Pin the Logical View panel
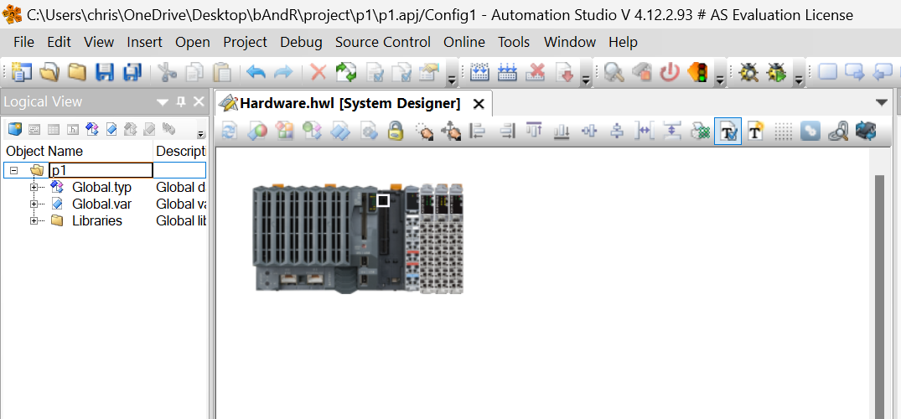The width and height of the screenshot is (901, 419). tap(181, 101)
